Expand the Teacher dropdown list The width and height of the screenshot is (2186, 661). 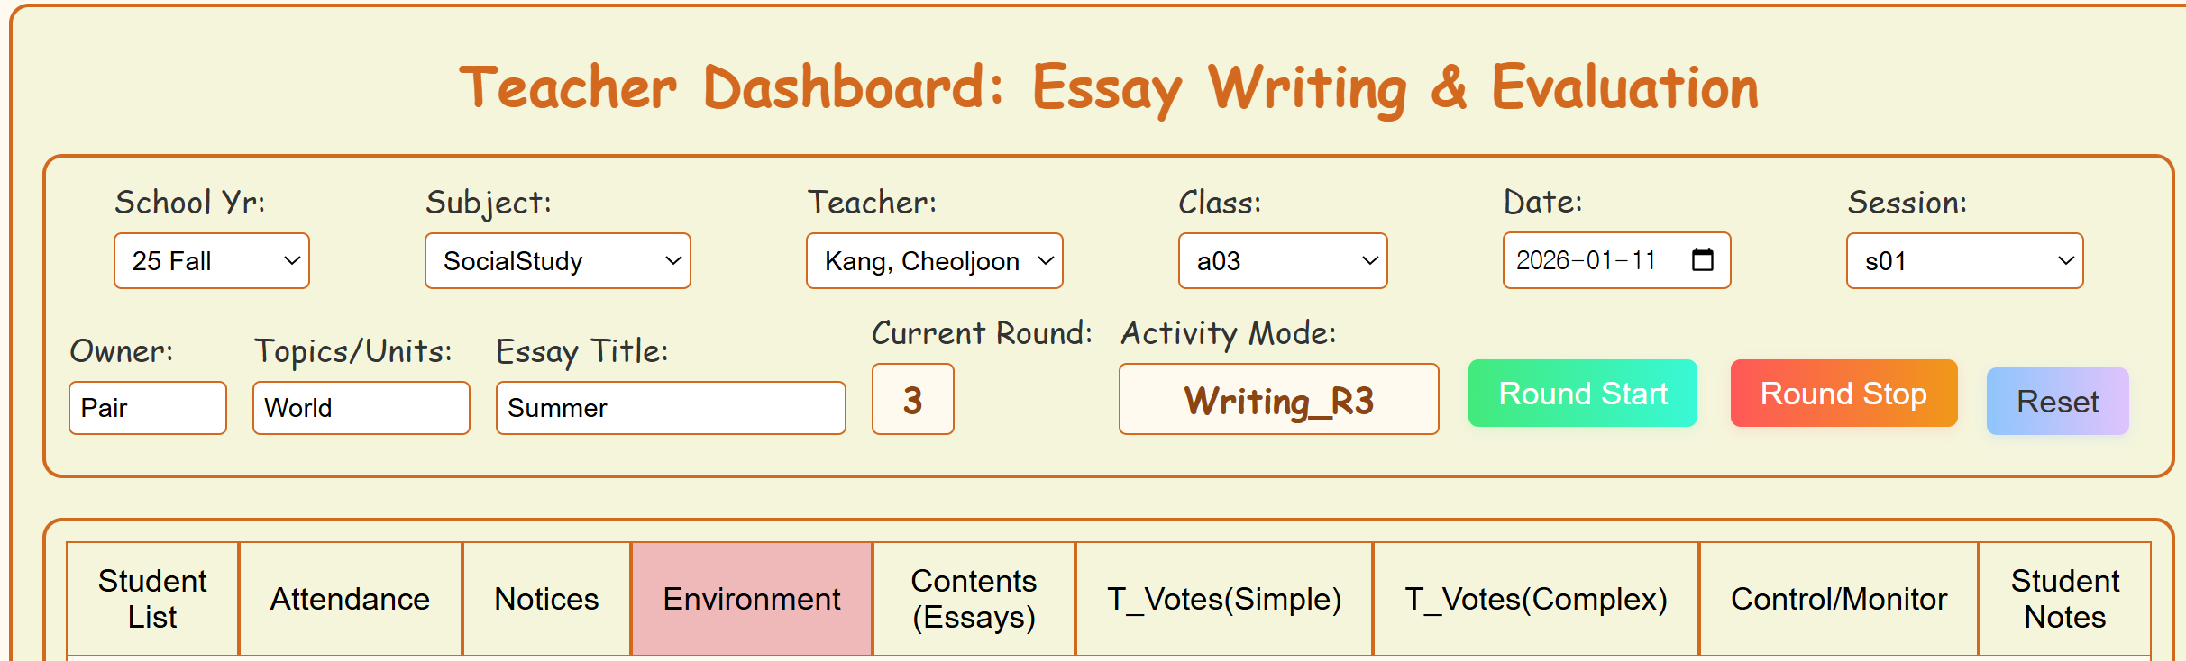(934, 261)
